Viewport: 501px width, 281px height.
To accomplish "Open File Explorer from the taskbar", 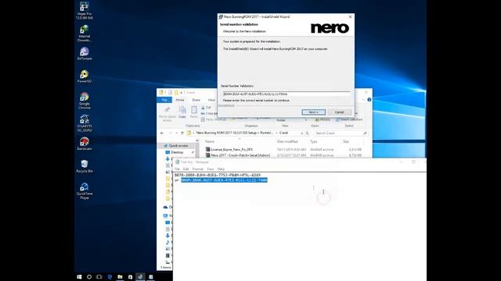I will [x=120, y=277].
